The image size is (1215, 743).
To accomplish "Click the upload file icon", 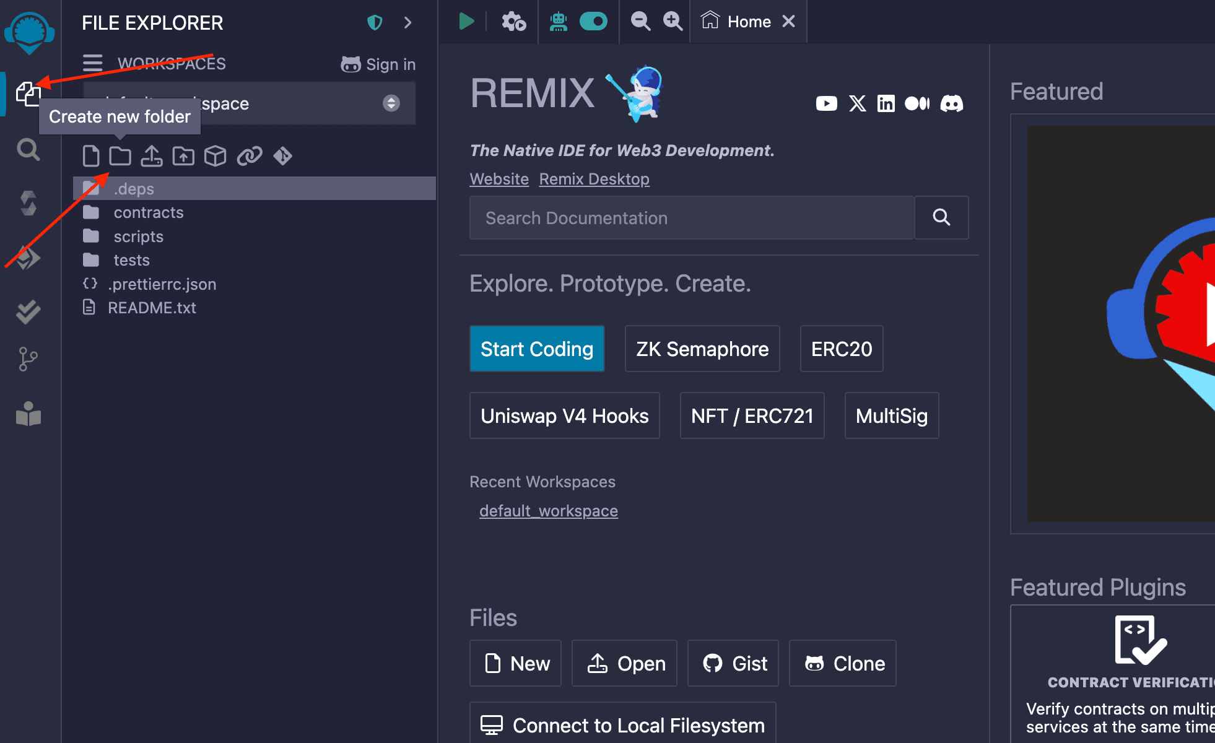I will tap(151, 156).
